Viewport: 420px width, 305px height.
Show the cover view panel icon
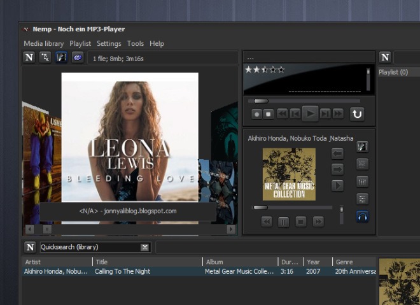(x=362, y=146)
